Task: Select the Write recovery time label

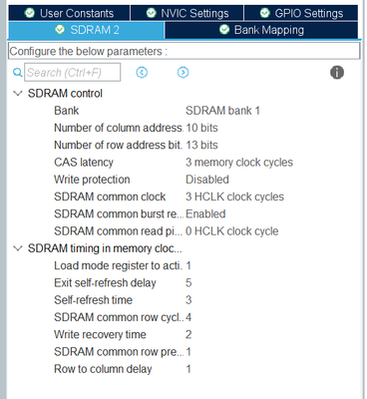Action: (100, 334)
